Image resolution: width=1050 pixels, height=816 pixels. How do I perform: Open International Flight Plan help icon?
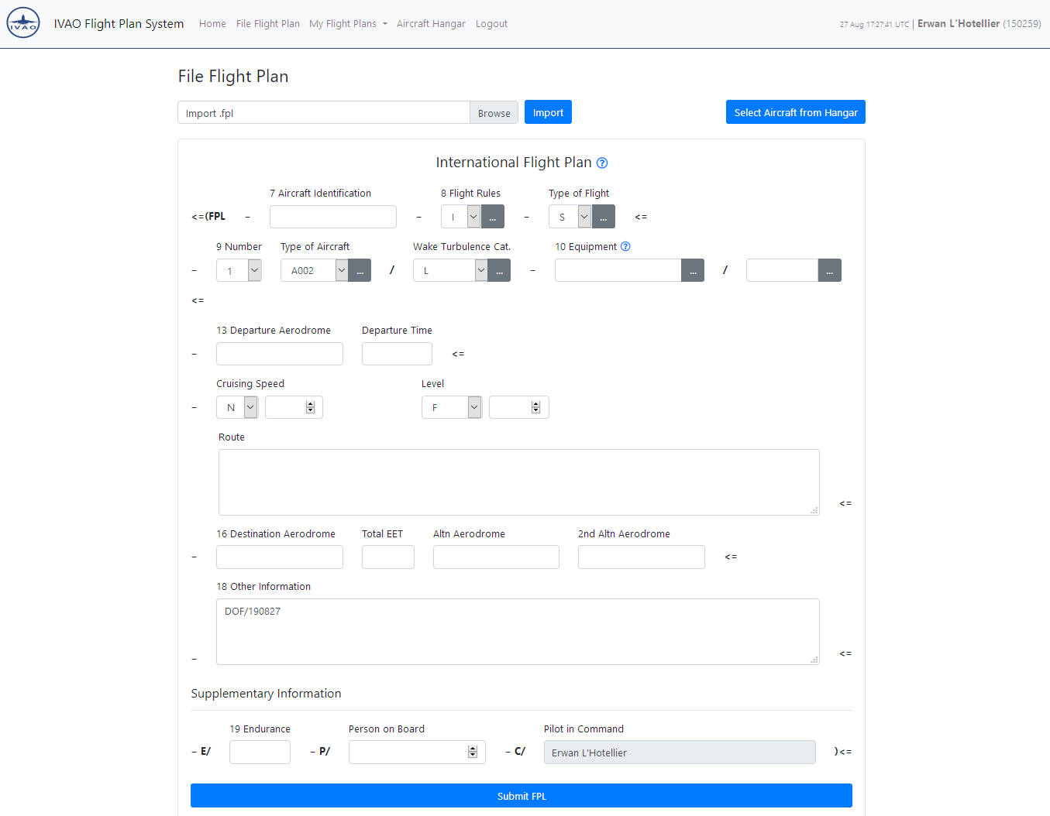click(602, 163)
